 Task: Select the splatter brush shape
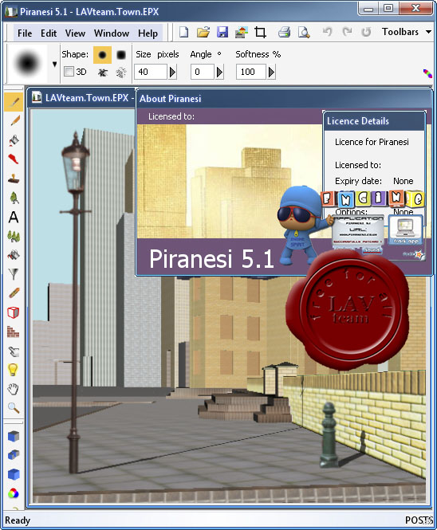tap(103, 72)
